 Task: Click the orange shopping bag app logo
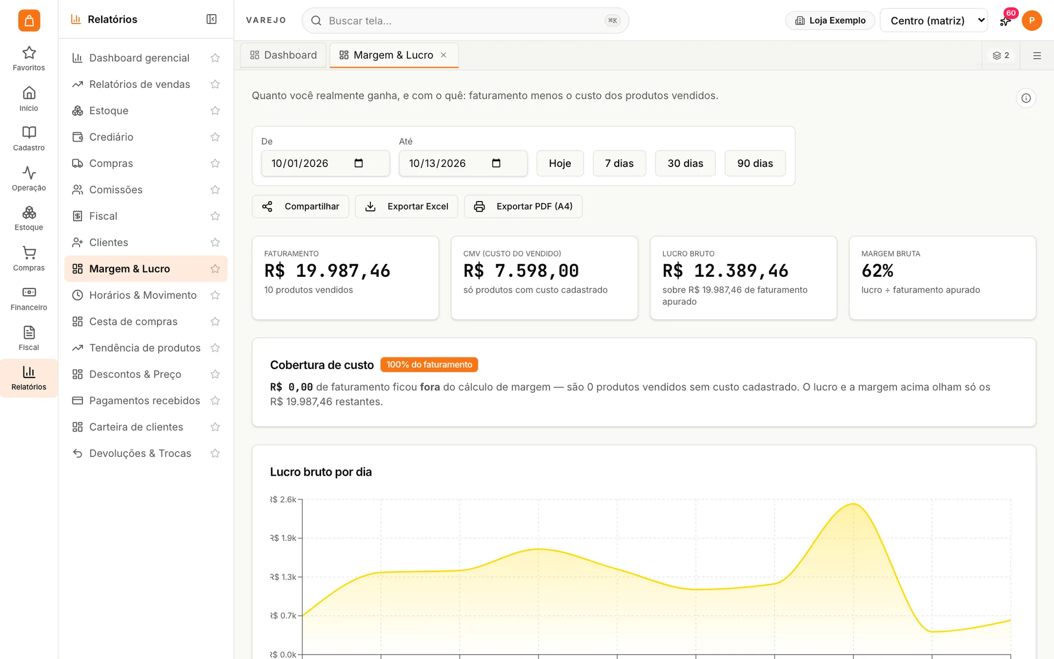click(x=29, y=20)
